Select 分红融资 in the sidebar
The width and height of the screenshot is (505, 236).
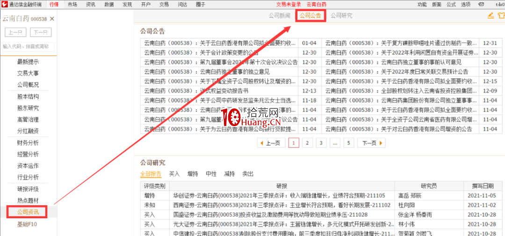pyautogui.click(x=28, y=131)
